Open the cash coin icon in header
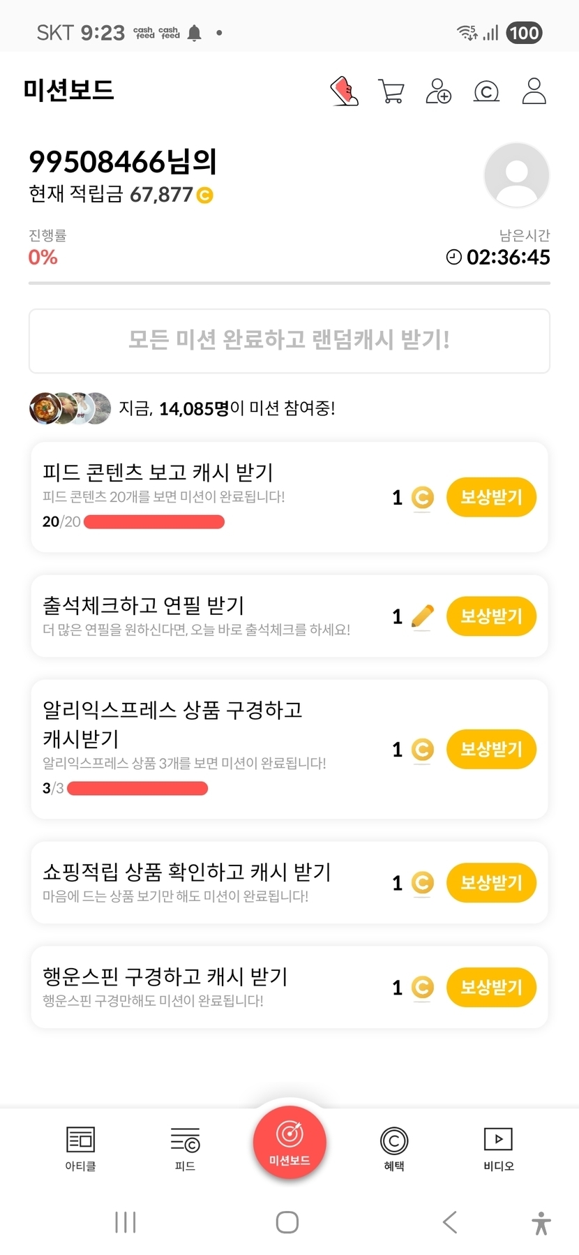Image resolution: width=579 pixels, height=1255 pixels. [486, 91]
